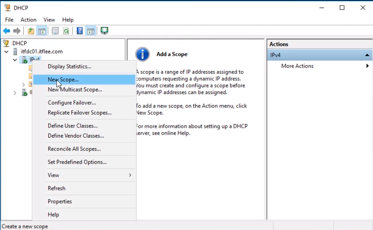Viewport: 373px width, 230px height.
Task: Open the Action menu in menu bar
Action: pos(28,20)
